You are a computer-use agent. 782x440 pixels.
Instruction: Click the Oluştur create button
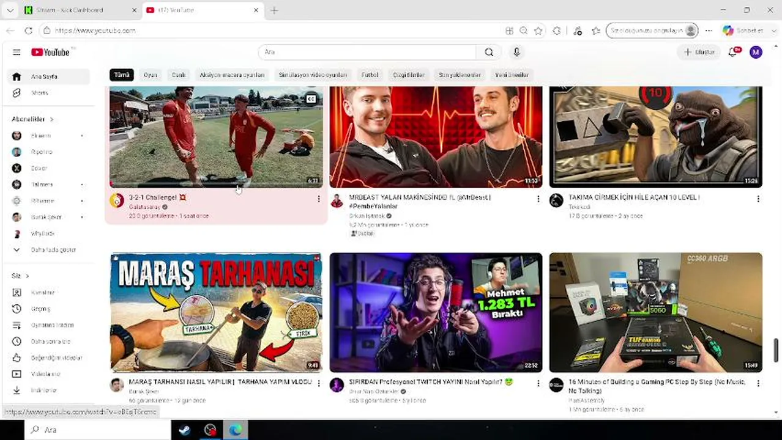pos(699,52)
